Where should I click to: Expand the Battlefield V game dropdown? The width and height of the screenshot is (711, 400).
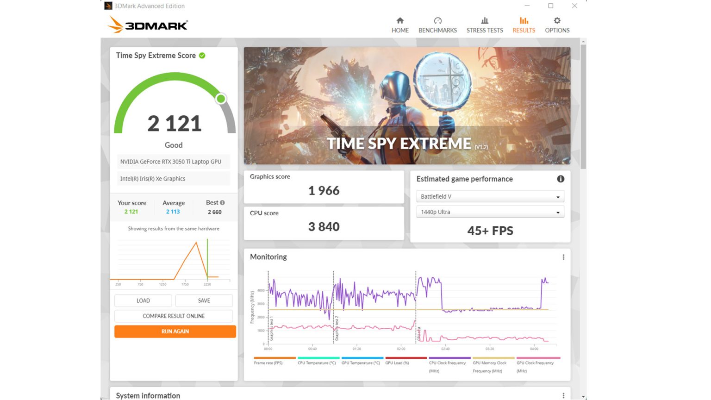(x=490, y=196)
